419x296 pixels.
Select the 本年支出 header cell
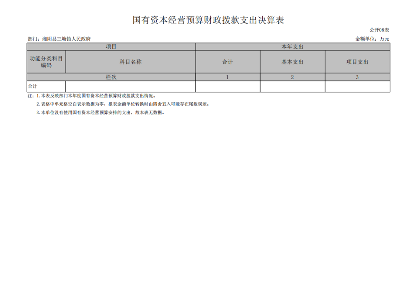click(292, 46)
